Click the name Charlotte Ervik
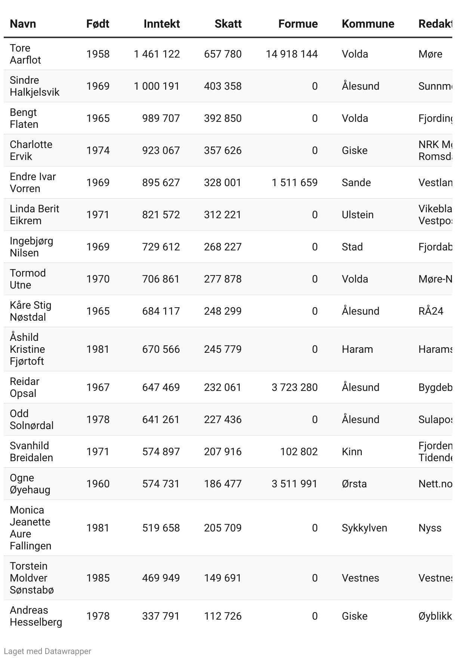The width and height of the screenshot is (456, 660). [31, 150]
